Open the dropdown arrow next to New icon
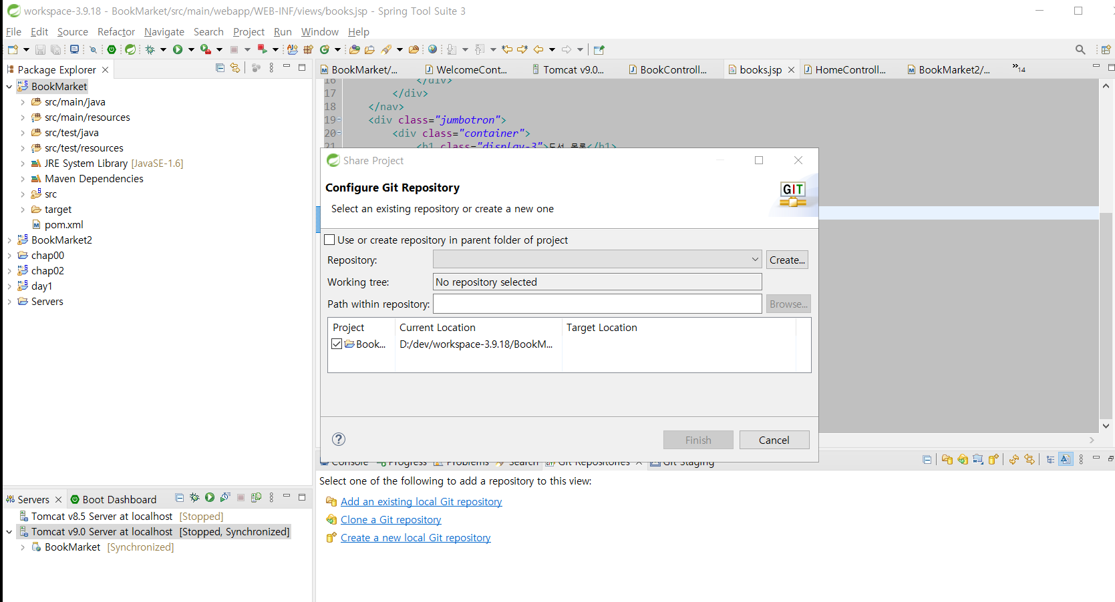This screenshot has height=602, width=1115. point(26,49)
